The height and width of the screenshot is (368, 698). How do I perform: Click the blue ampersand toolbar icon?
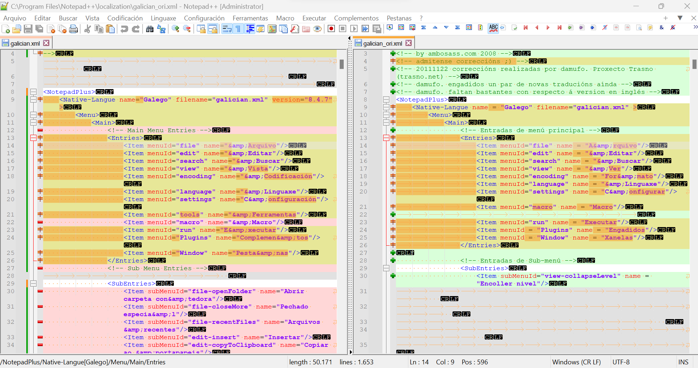coord(661,28)
